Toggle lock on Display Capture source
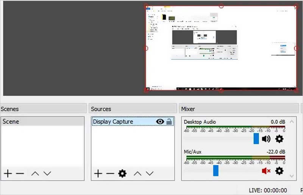The image size is (303, 195). (x=169, y=122)
